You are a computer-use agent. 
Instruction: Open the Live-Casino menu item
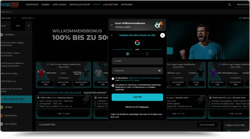[x=59, y=5]
